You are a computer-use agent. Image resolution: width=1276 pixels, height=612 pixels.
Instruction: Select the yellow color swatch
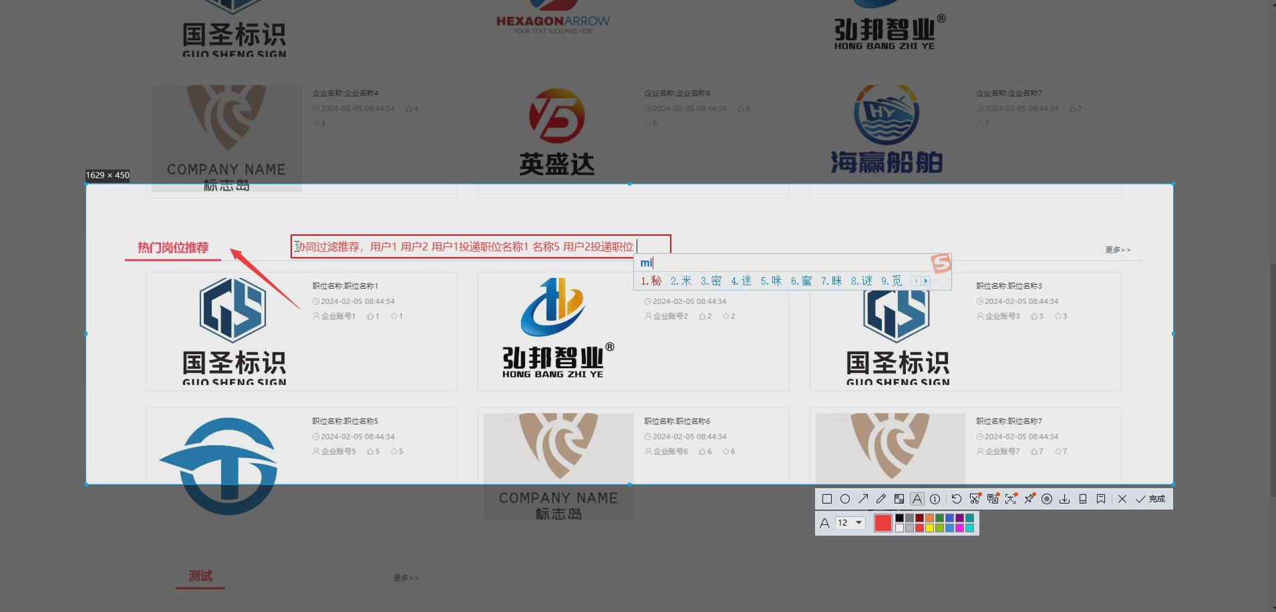(930, 526)
